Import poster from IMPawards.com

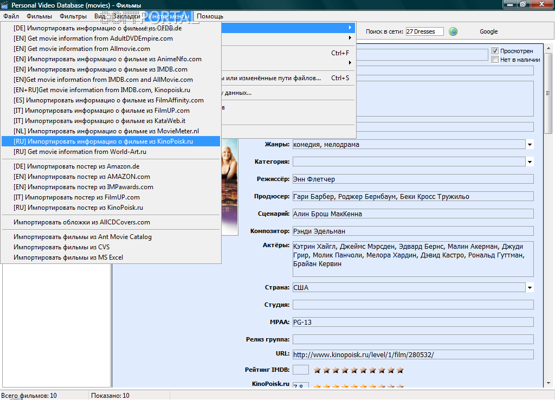click(111, 187)
